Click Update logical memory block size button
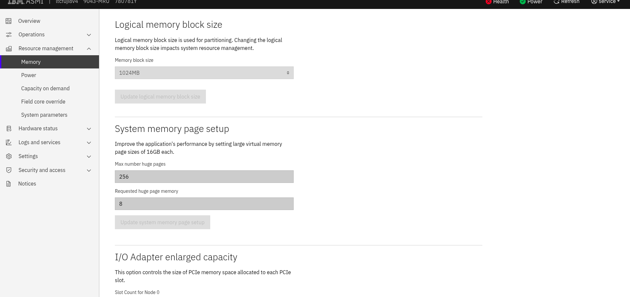Screen dimensions: 630x297 (x=160, y=97)
